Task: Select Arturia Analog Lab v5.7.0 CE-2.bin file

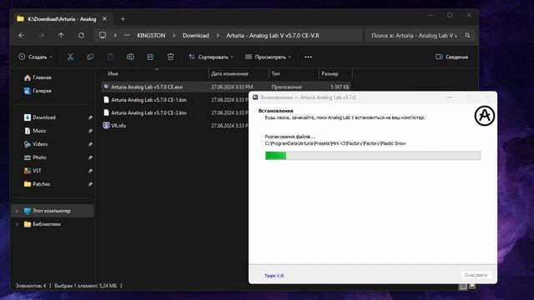Action: click(149, 113)
